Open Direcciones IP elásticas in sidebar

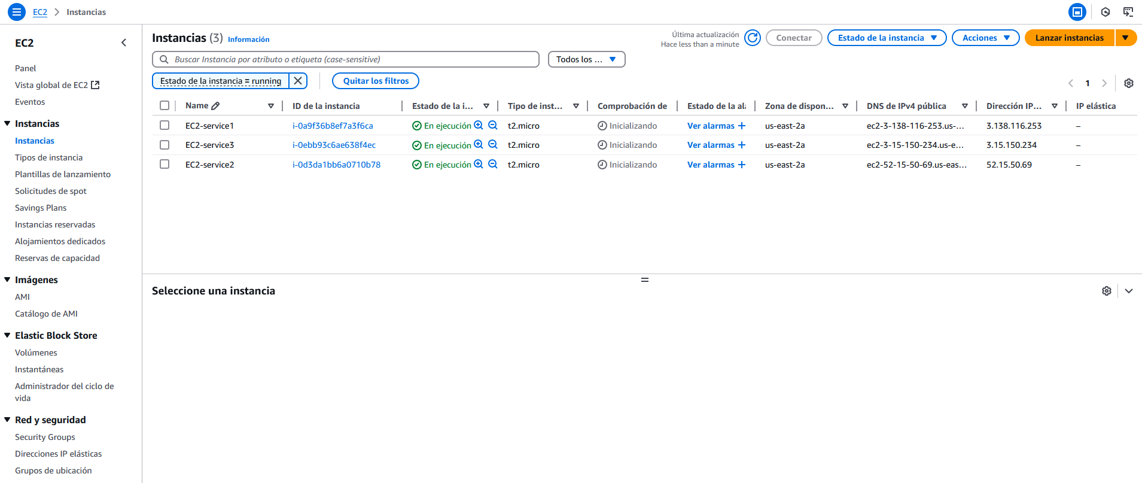(x=59, y=454)
